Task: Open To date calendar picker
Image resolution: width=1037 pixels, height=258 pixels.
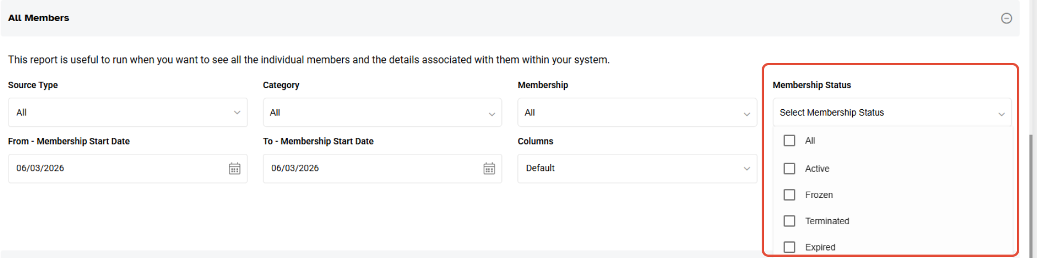Action: coord(489,169)
